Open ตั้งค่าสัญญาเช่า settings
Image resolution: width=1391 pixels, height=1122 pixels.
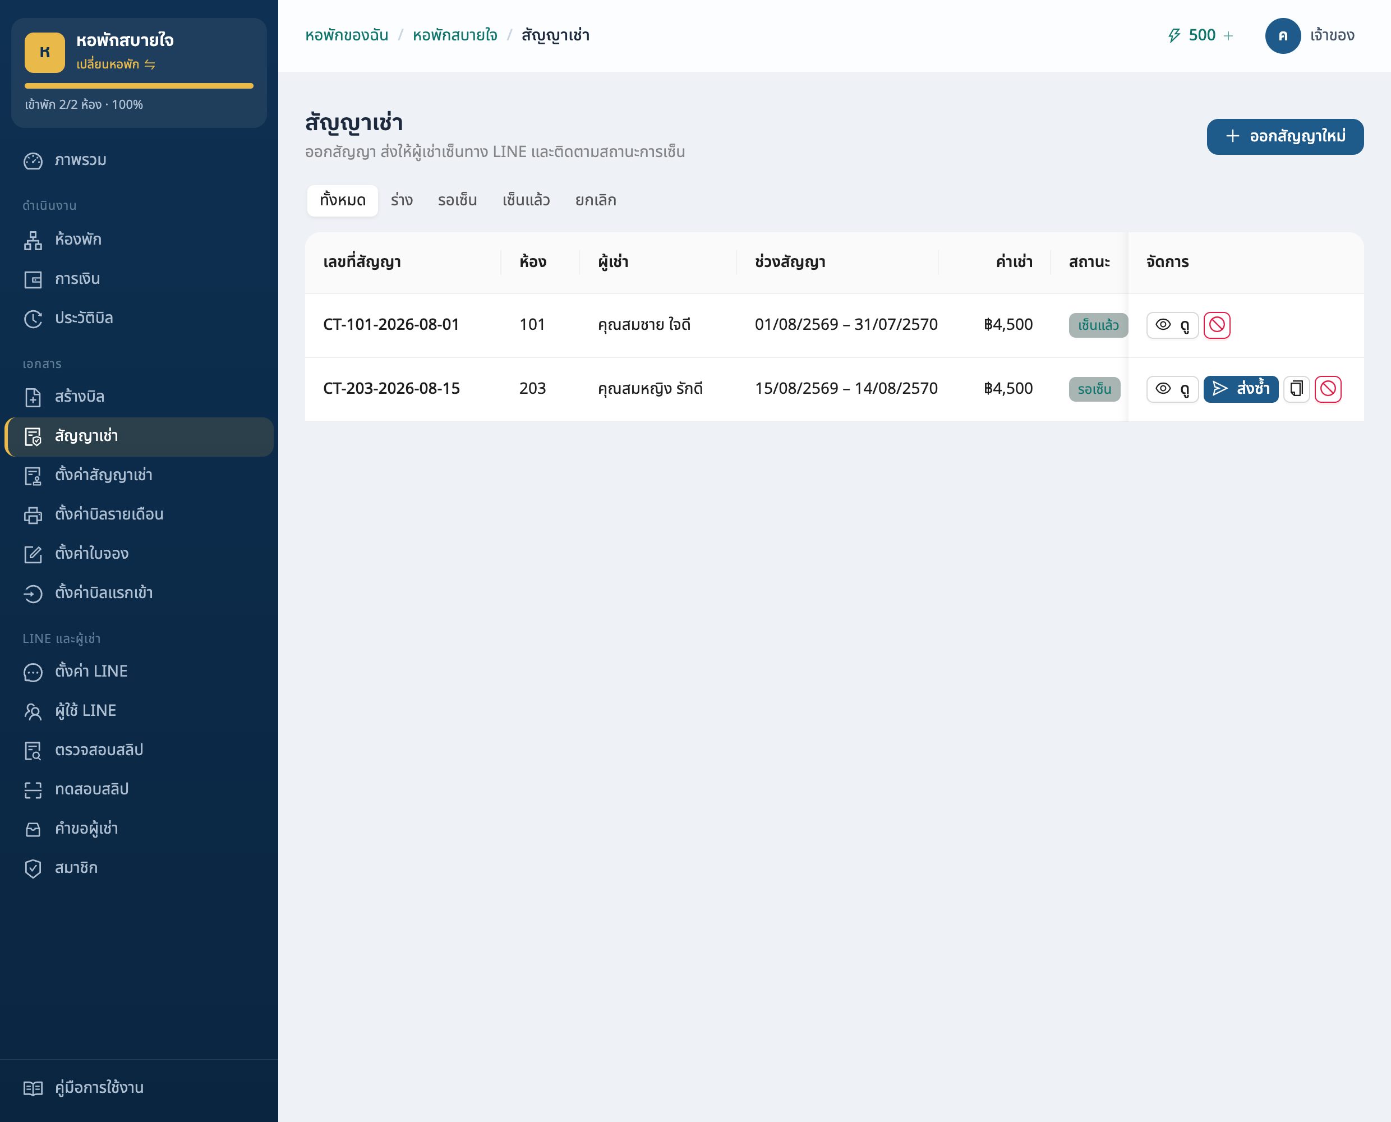139,476
